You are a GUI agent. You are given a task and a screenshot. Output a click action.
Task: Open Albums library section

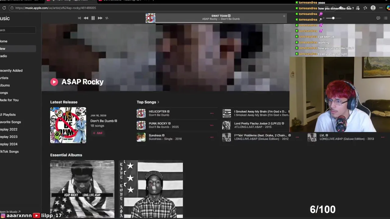pyautogui.click(x=5, y=85)
